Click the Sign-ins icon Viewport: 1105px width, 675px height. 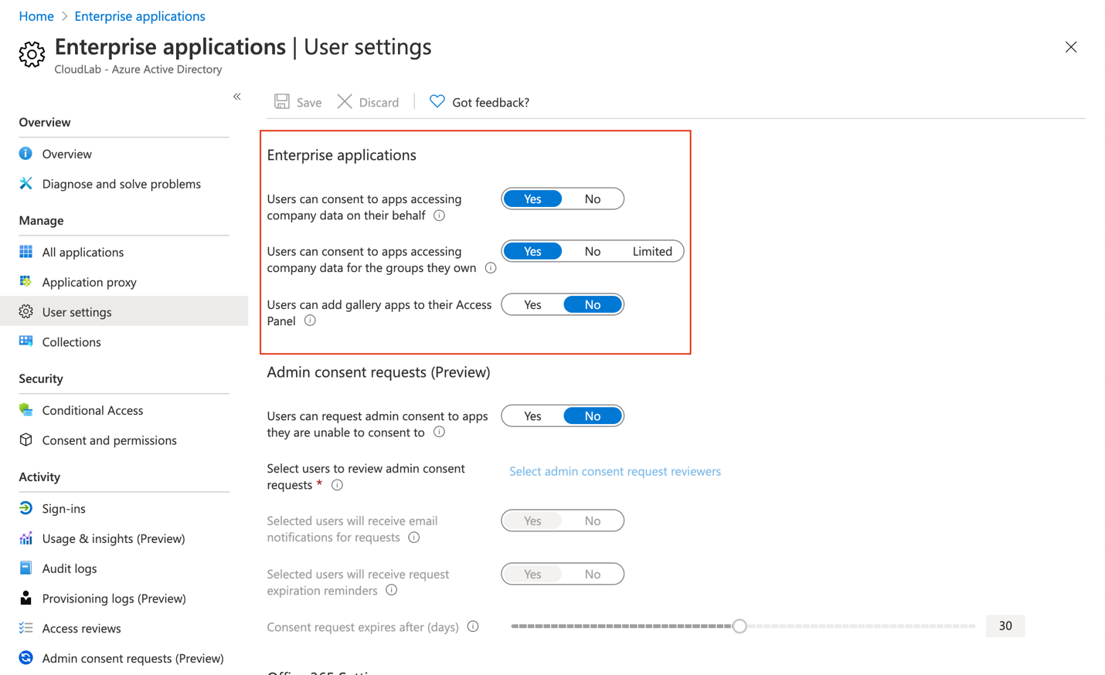tap(25, 508)
